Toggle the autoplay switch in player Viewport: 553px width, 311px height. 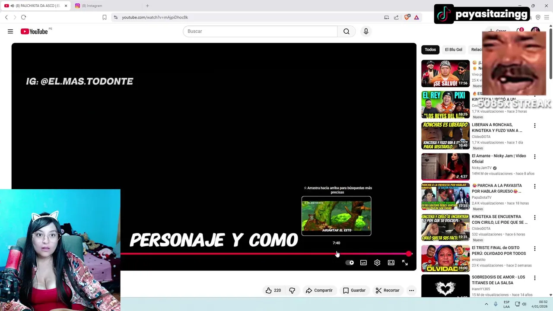[350, 263]
